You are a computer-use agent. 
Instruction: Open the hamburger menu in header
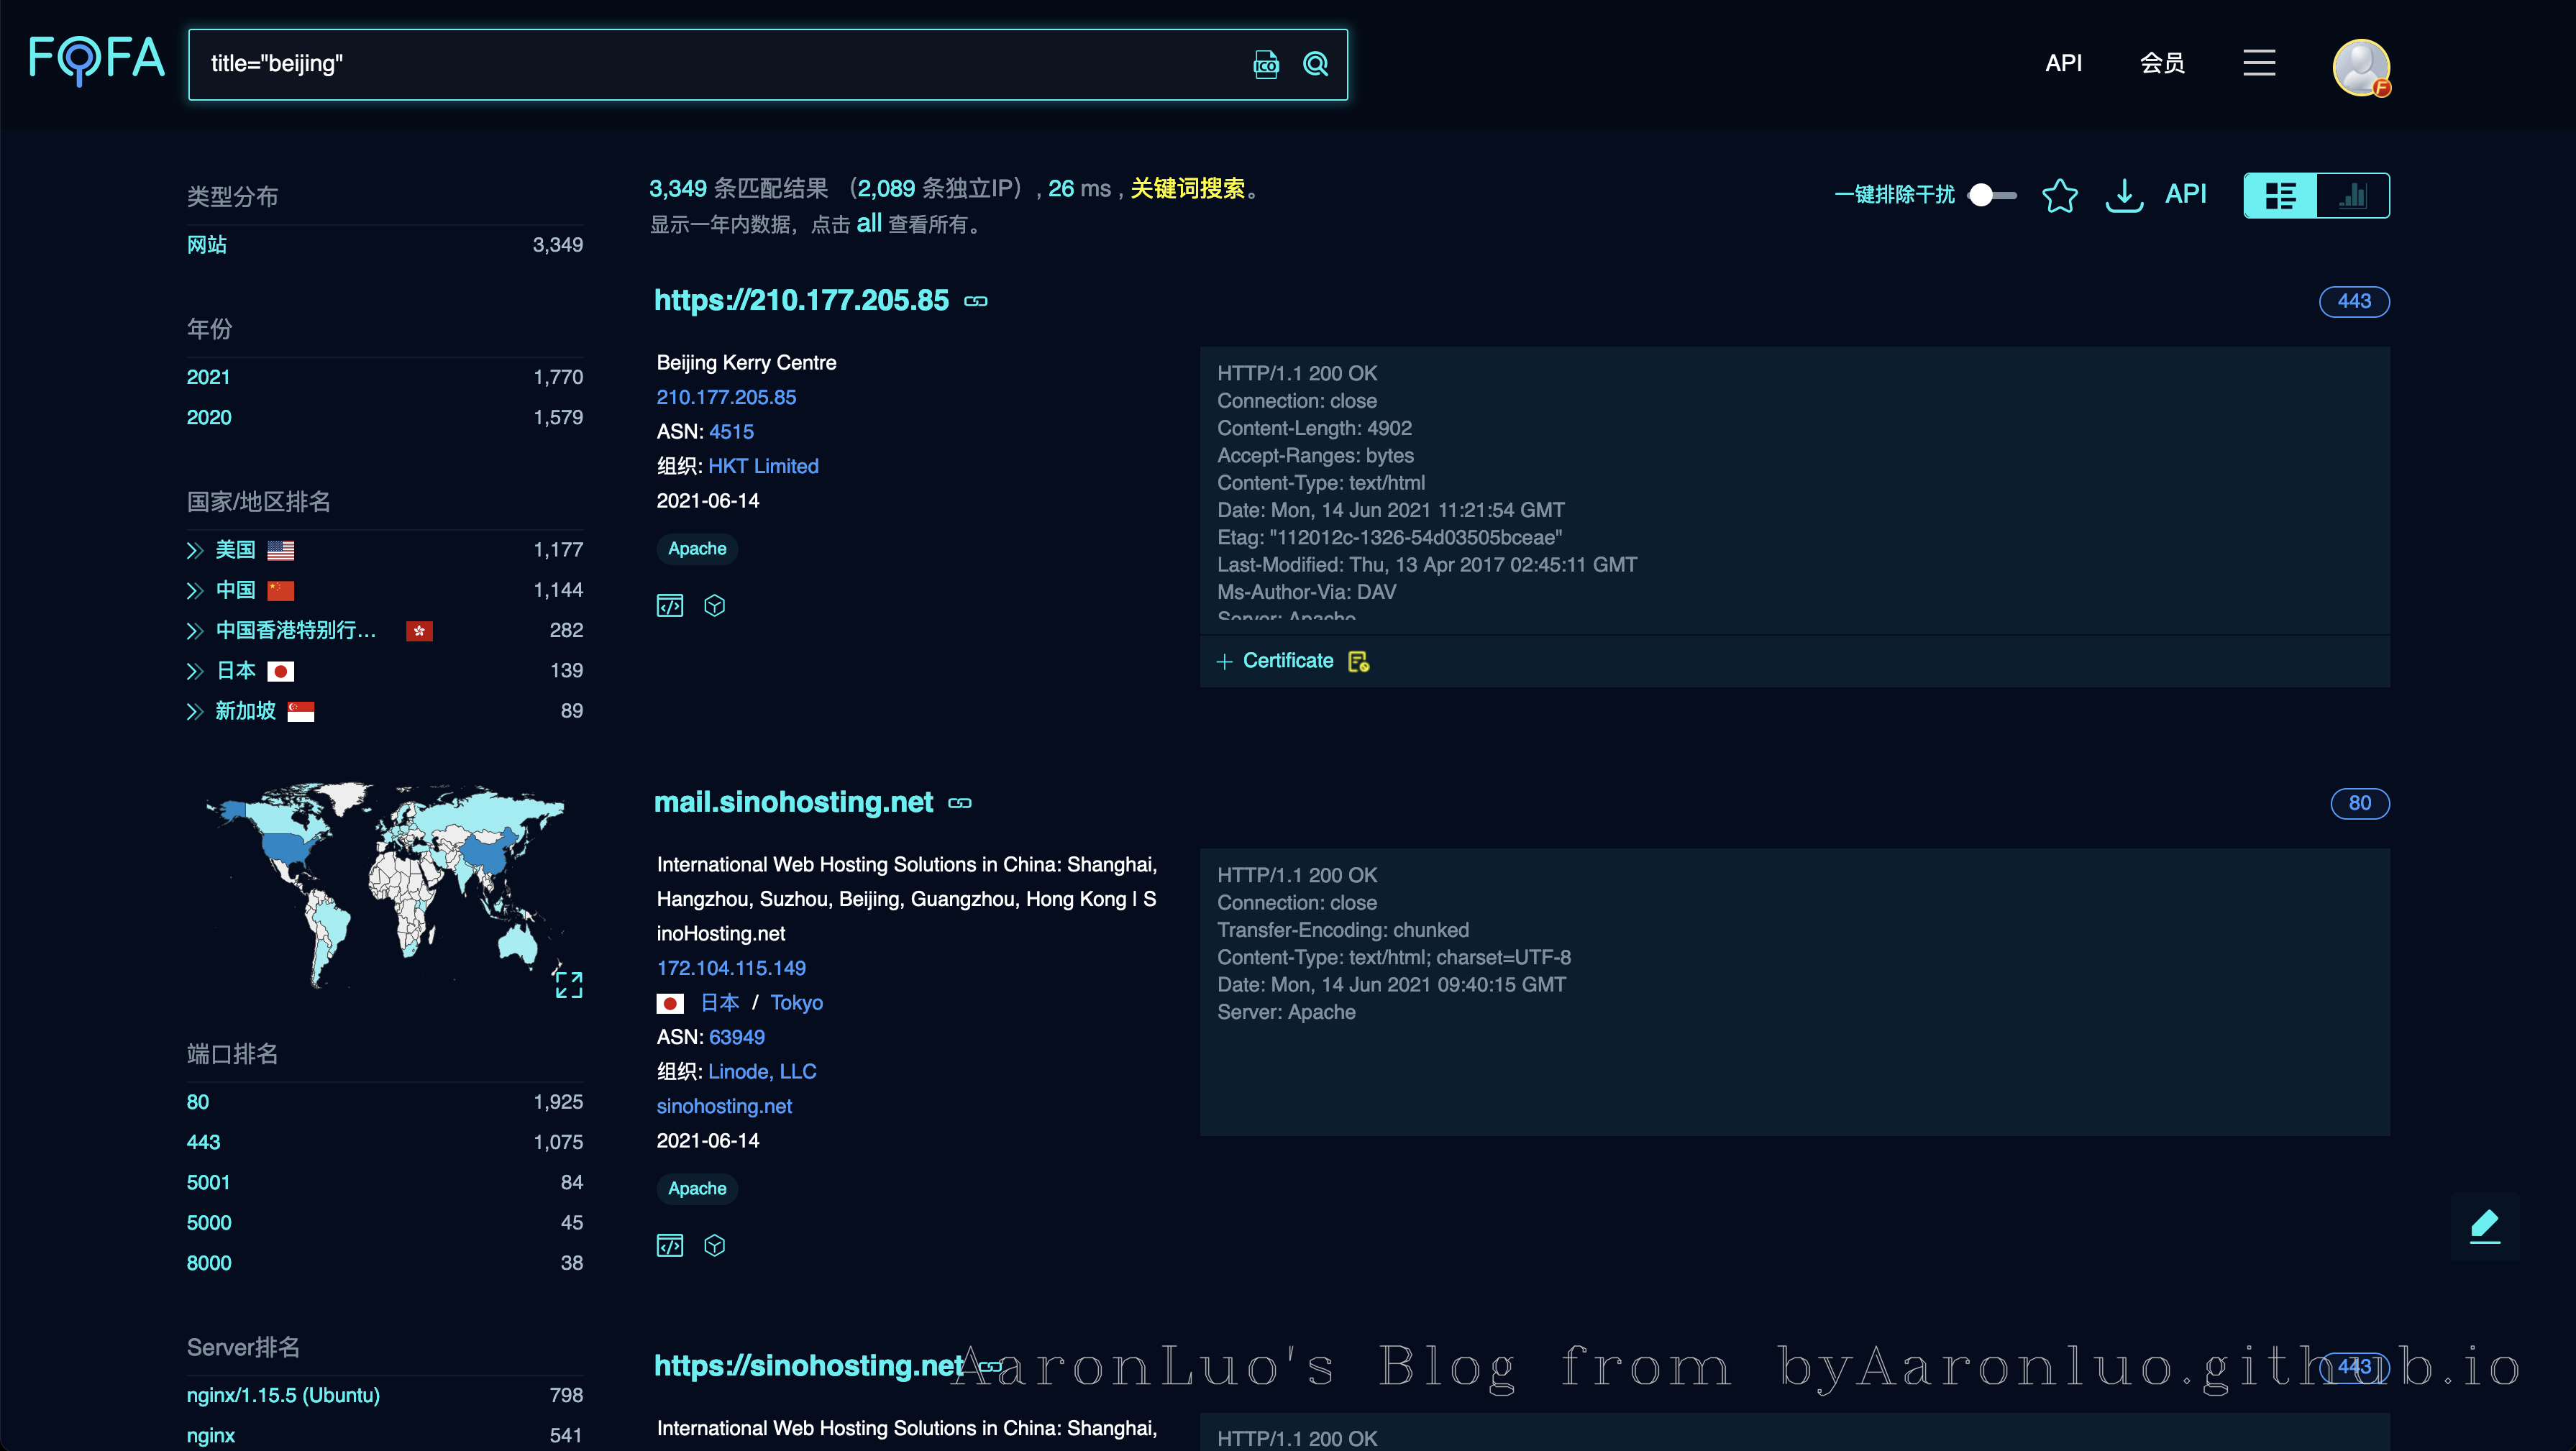point(2258,63)
